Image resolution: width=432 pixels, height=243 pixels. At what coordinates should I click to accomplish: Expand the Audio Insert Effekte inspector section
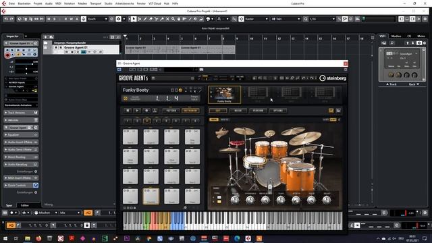(21, 142)
